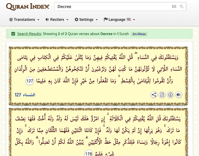Open the virtual keyboard icon in search
The width and height of the screenshot is (199, 156).
[174, 6]
